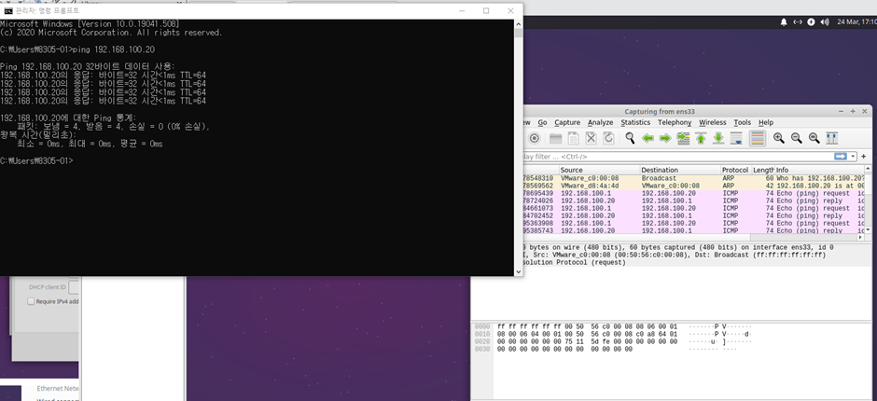Click DHCP client ID input field
This screenshot has width=877, height=401.
click(74, 287)
